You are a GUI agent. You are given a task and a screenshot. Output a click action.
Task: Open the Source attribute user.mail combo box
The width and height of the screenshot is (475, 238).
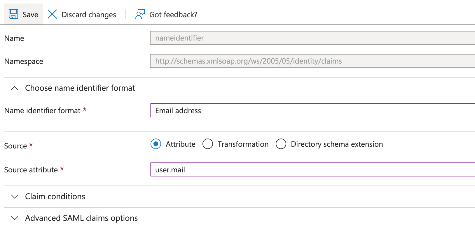(x=312, y=170)
